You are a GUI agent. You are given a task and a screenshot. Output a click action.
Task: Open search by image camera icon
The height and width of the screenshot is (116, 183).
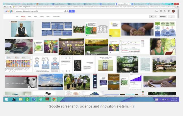tap(66, 11)
